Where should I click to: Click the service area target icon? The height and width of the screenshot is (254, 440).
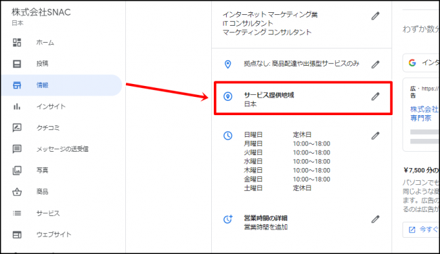tap(227, 97)
